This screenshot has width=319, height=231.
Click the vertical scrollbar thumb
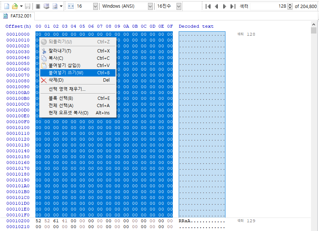[x=314, y=30]
